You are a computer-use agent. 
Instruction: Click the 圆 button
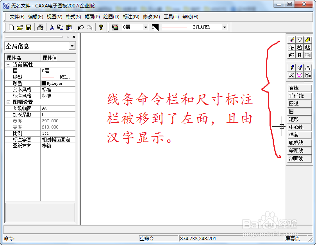[300, 111]
